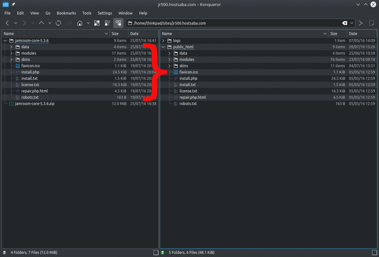Open the Bookmarks menu

(x=66, y=13)
